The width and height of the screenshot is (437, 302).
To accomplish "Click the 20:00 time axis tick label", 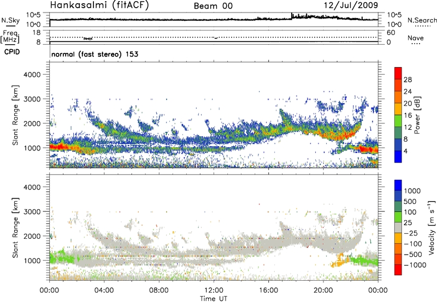I will point(323,291).
